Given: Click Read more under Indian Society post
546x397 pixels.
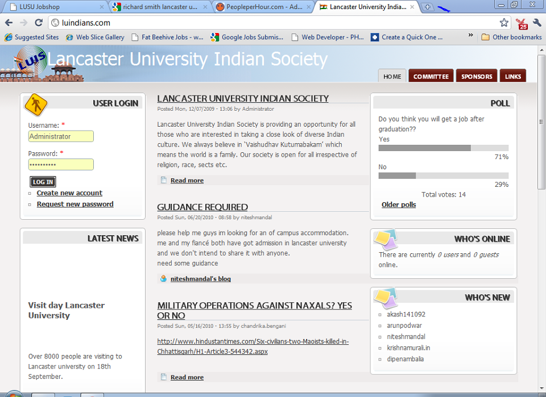Looking at the screenshot, I should coord(187,181).
